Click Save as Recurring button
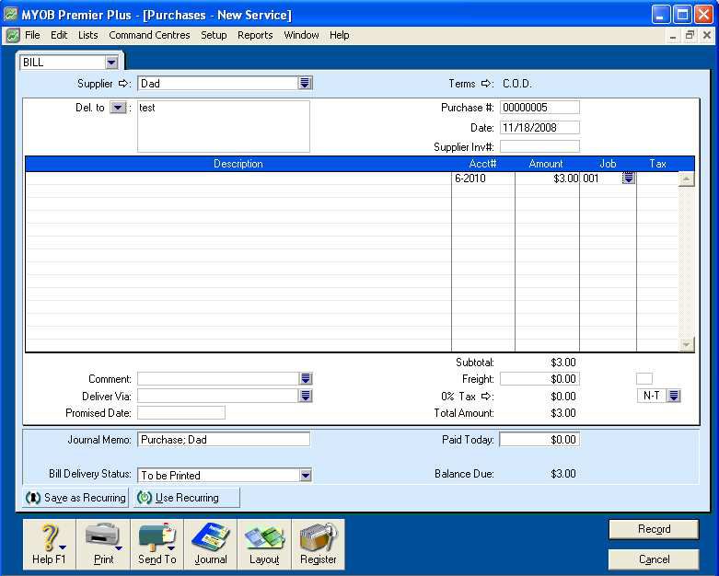Screen dimensions: 719x576 76,498
